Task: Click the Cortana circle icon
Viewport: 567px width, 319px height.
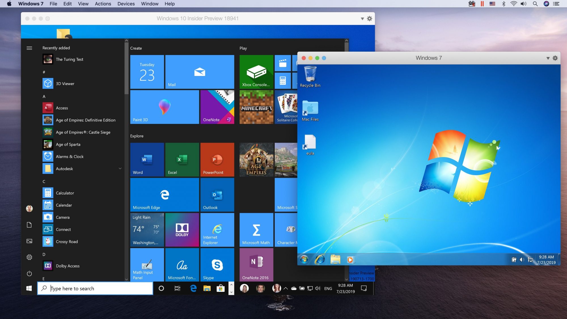Action: 161,288
